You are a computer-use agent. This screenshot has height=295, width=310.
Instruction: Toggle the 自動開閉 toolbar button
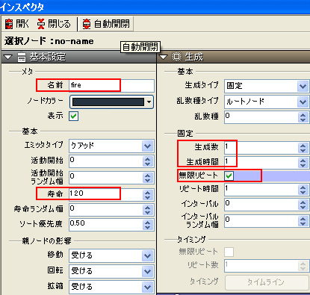point(106,24)
